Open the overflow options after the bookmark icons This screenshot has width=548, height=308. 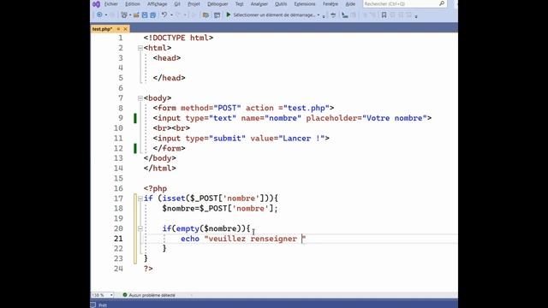[x=416, y=16]
